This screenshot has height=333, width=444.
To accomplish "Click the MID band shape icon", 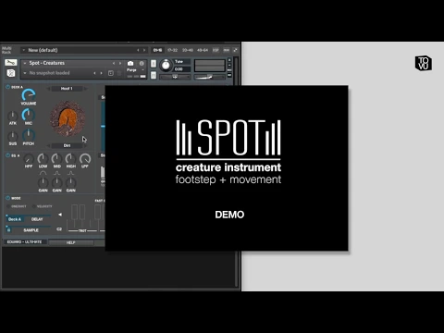I will [56, 173].
